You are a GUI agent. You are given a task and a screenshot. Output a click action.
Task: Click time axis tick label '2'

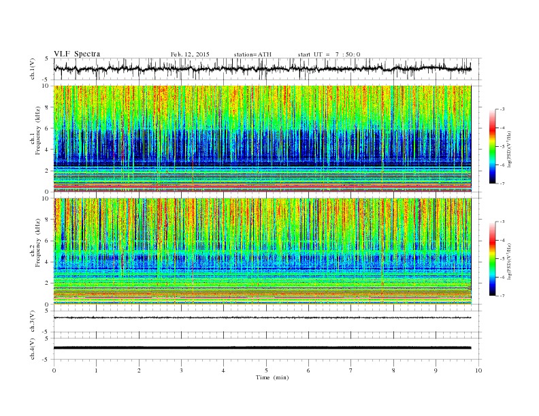[139, 370]
